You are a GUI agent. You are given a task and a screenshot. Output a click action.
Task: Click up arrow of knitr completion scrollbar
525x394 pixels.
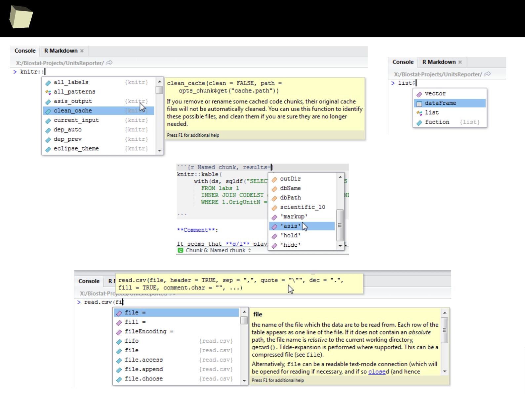tap(160, 81)
